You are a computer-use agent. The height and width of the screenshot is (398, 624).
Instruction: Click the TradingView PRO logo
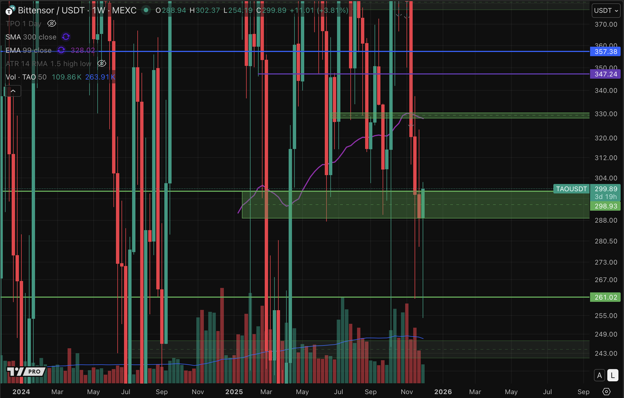27,372
